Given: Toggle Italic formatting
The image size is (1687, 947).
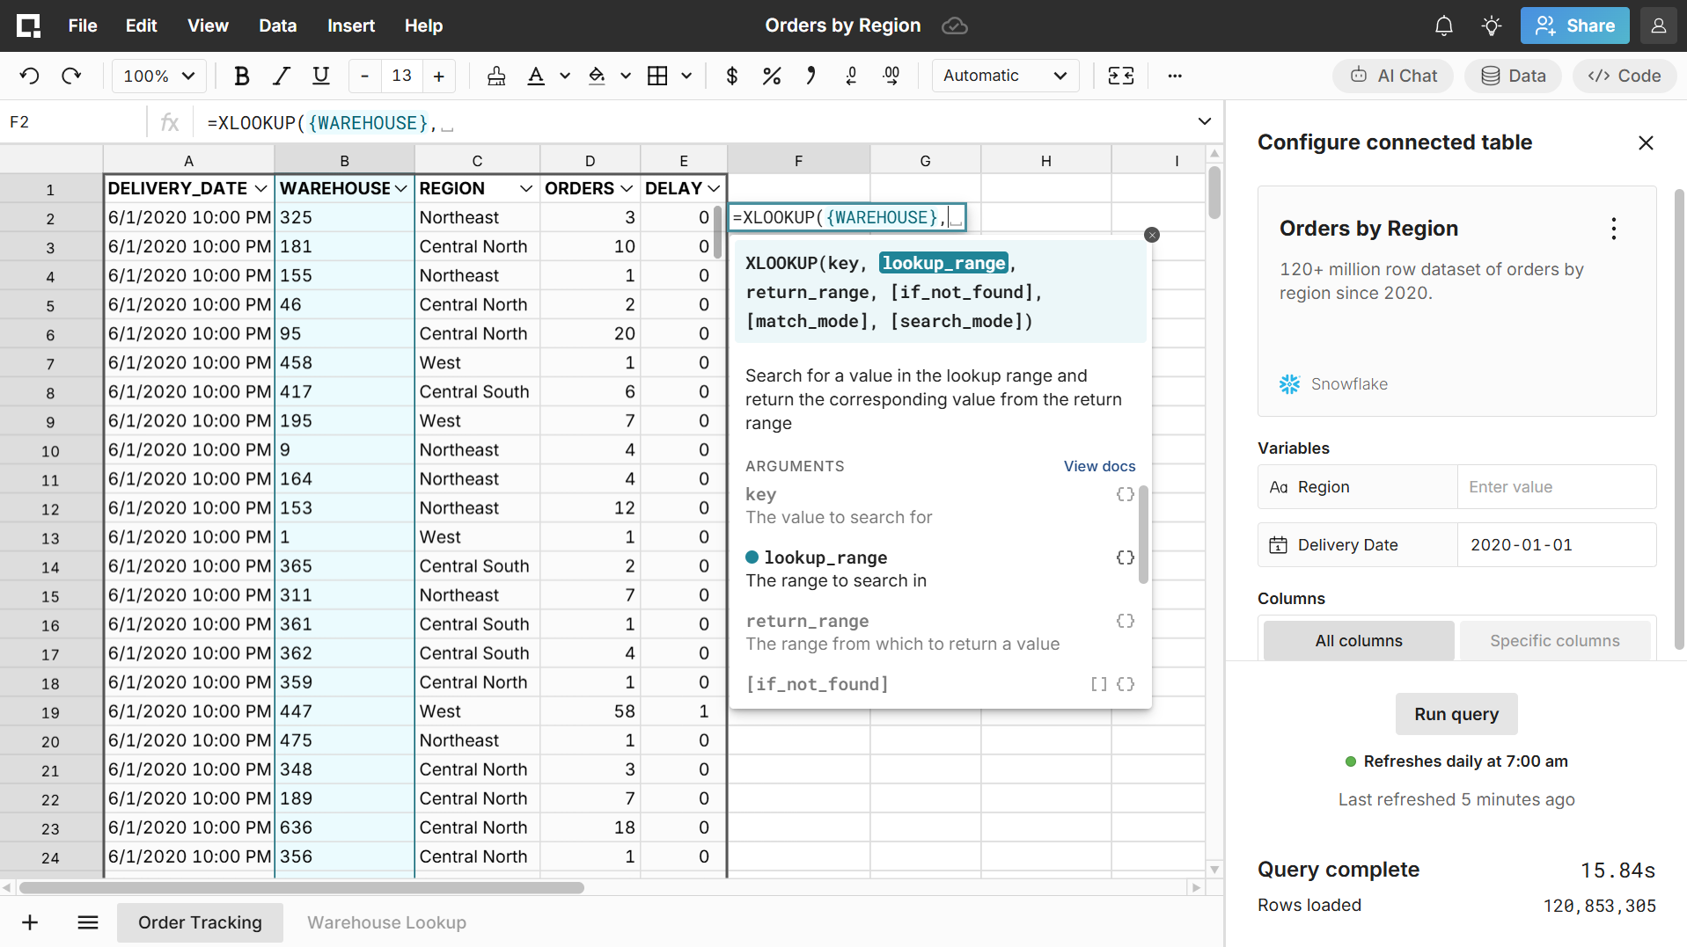Looking at the screenshot, I should point(281,76).
